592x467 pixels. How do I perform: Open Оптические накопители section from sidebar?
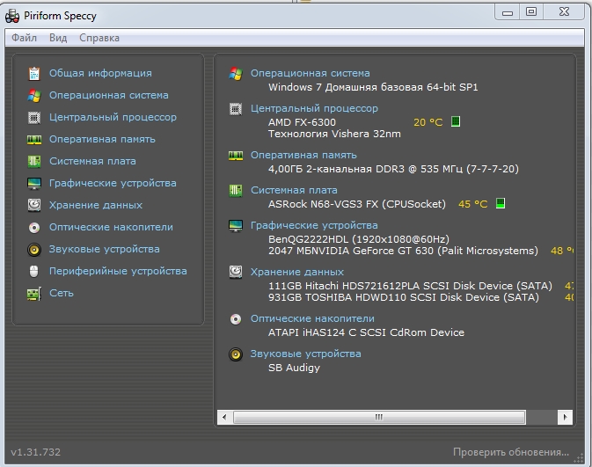point(111,227)
